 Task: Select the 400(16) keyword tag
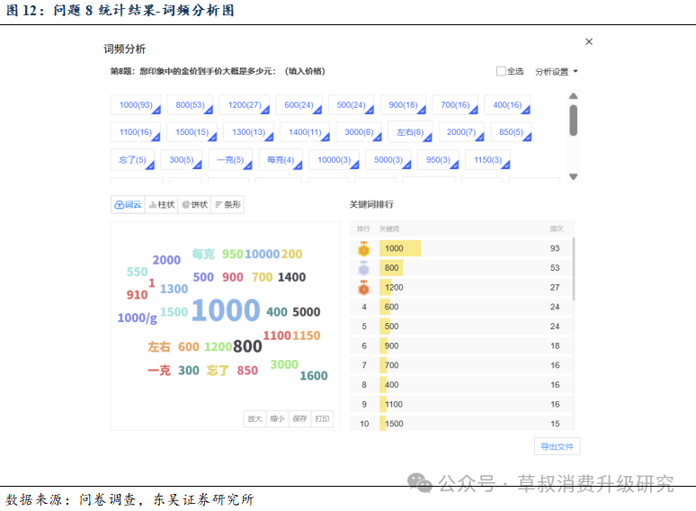[507, 104]
